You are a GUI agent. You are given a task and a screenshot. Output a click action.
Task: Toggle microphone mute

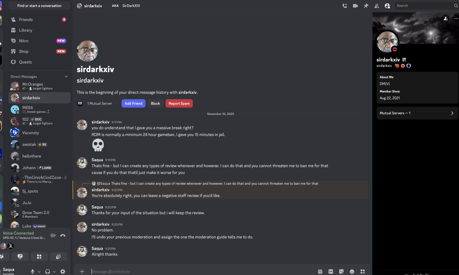(x=33, y=271)
